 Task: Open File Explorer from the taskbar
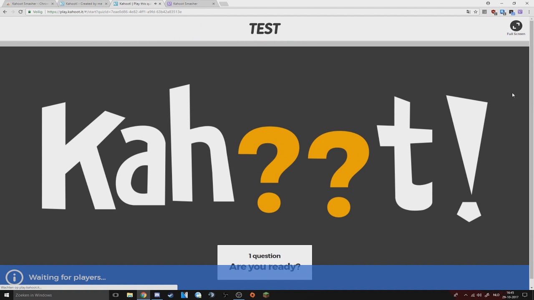click(x=130, y=295)
